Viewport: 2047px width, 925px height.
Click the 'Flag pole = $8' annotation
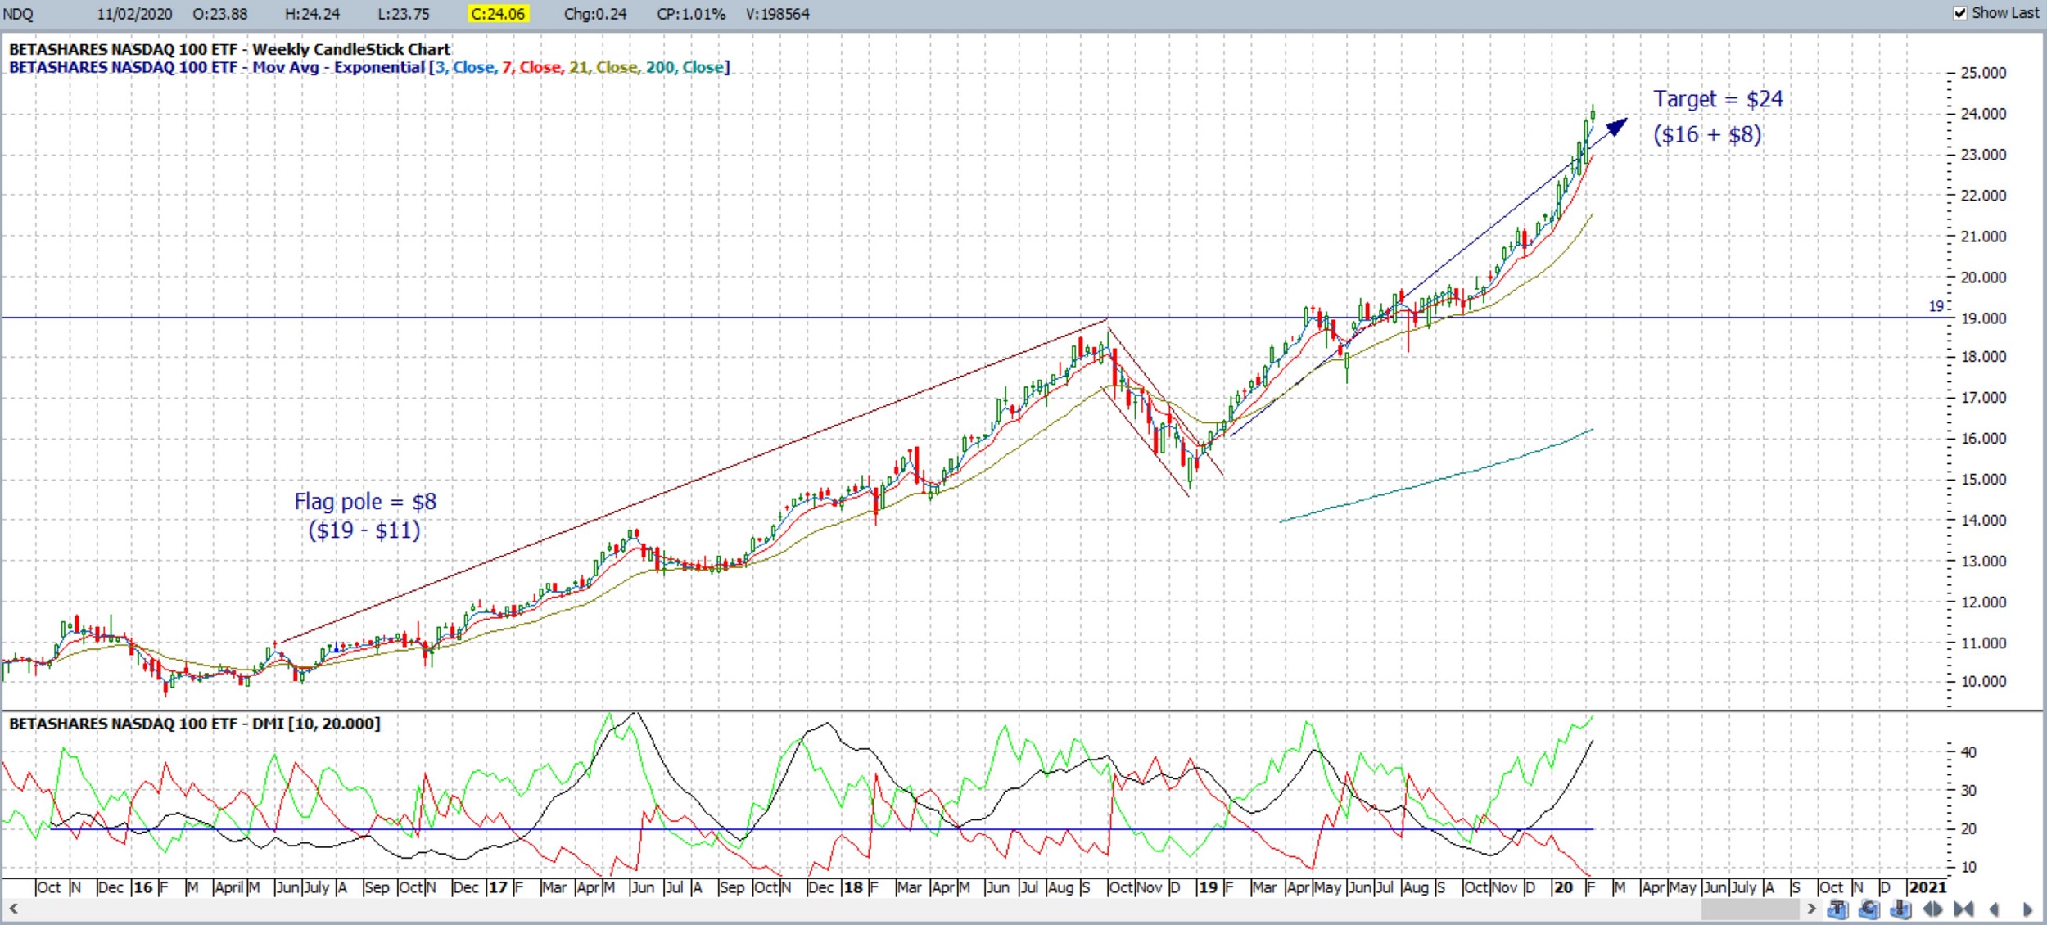coord(365,501)
